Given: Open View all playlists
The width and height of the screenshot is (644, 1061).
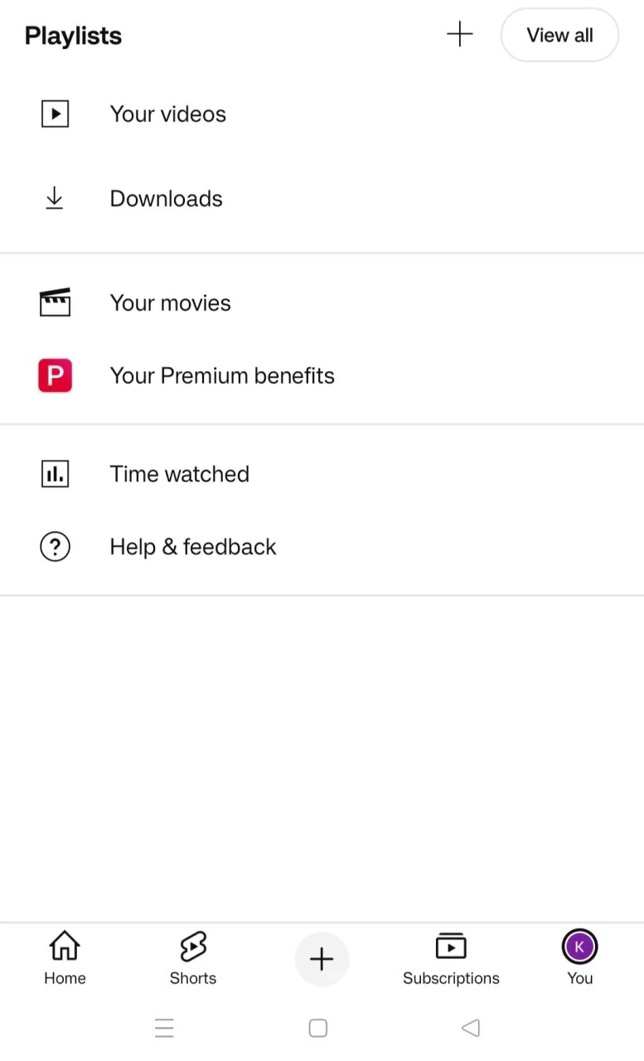Looking at the screenshot, I should (x=559, y=35).
